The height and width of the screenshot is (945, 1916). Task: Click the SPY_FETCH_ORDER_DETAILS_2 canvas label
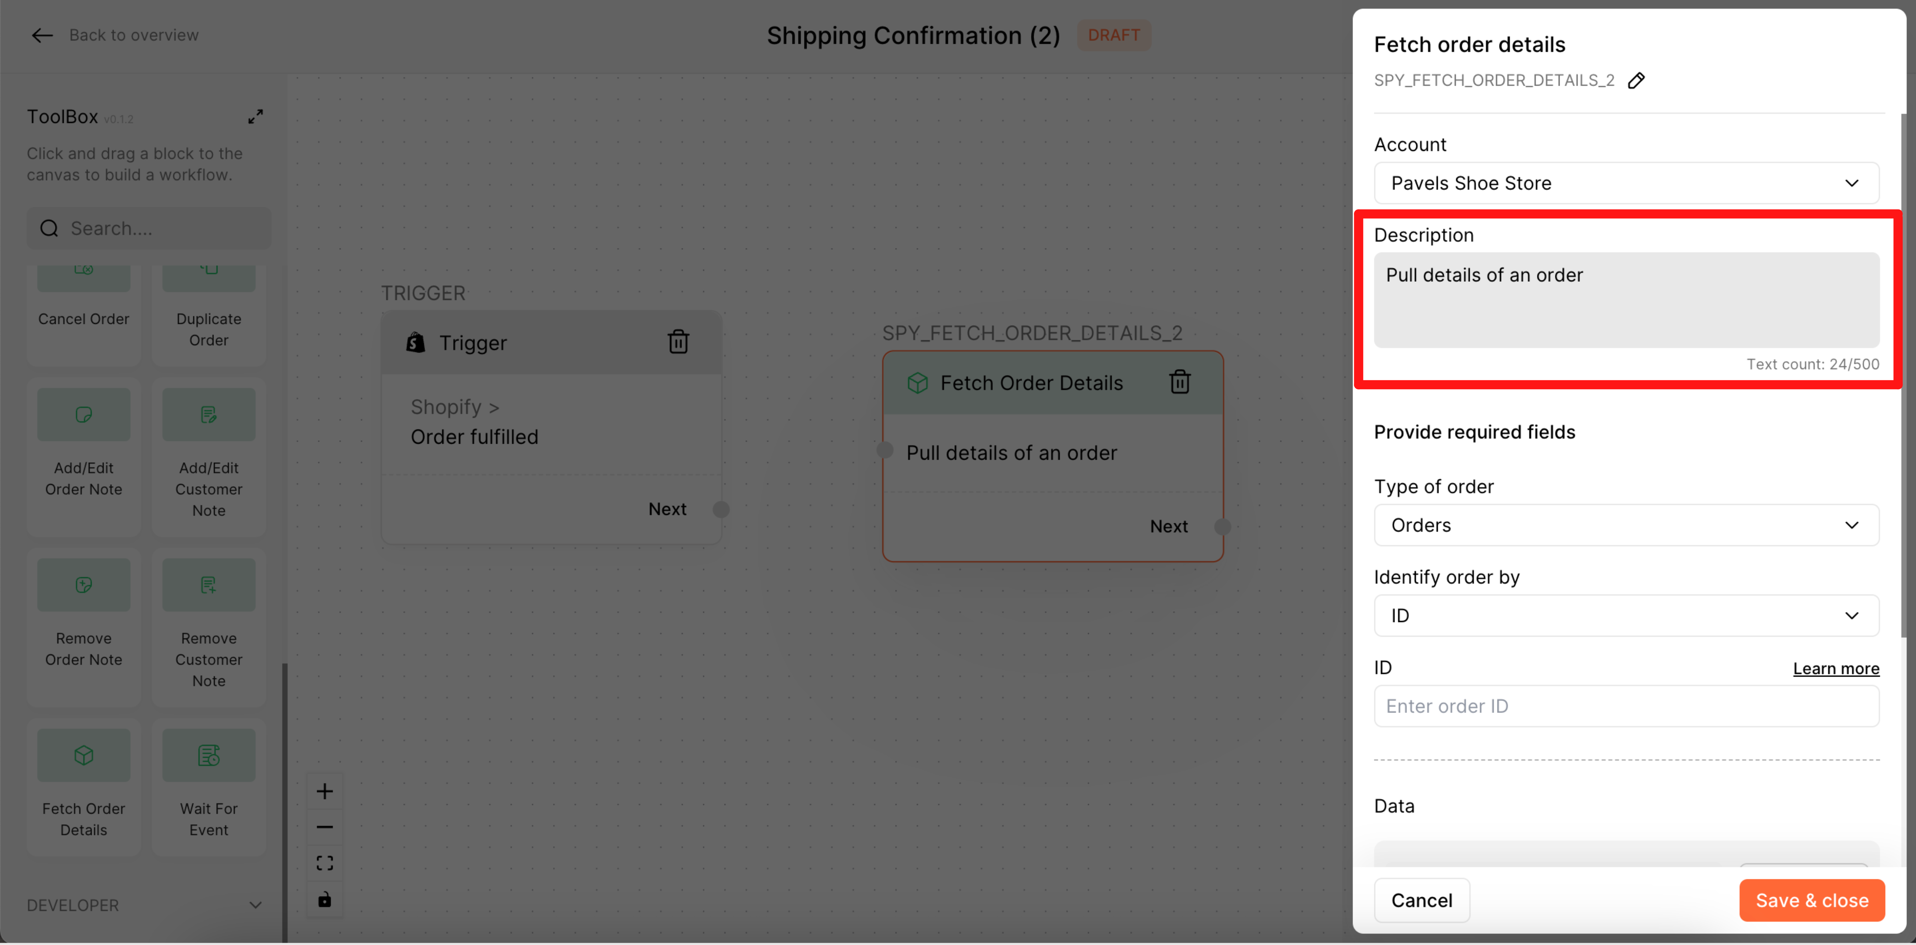tap(1032, 333)
